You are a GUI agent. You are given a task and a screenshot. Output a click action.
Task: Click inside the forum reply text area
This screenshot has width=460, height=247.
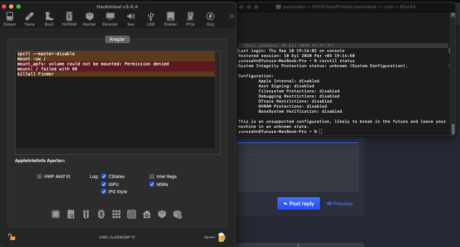point(297,173)
